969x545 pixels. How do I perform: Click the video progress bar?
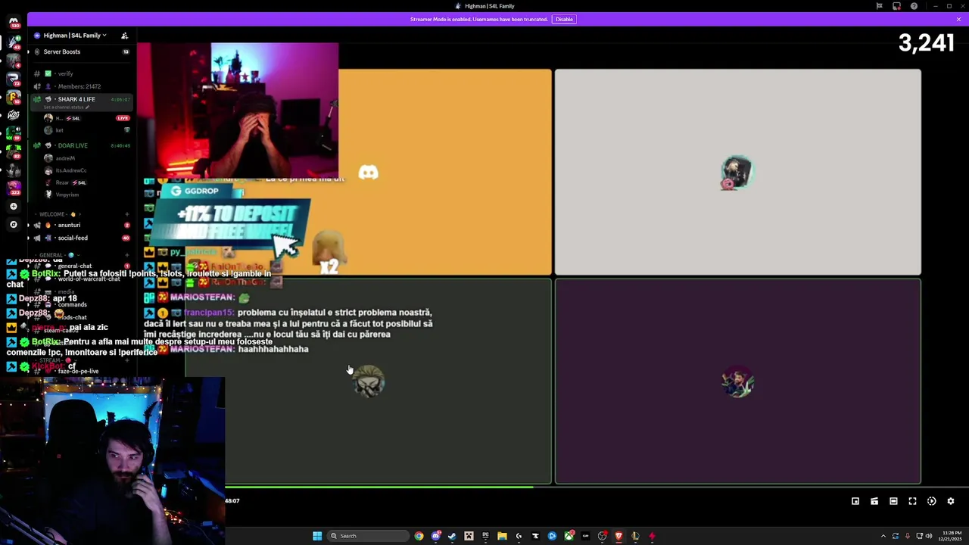tap(597, 487)
